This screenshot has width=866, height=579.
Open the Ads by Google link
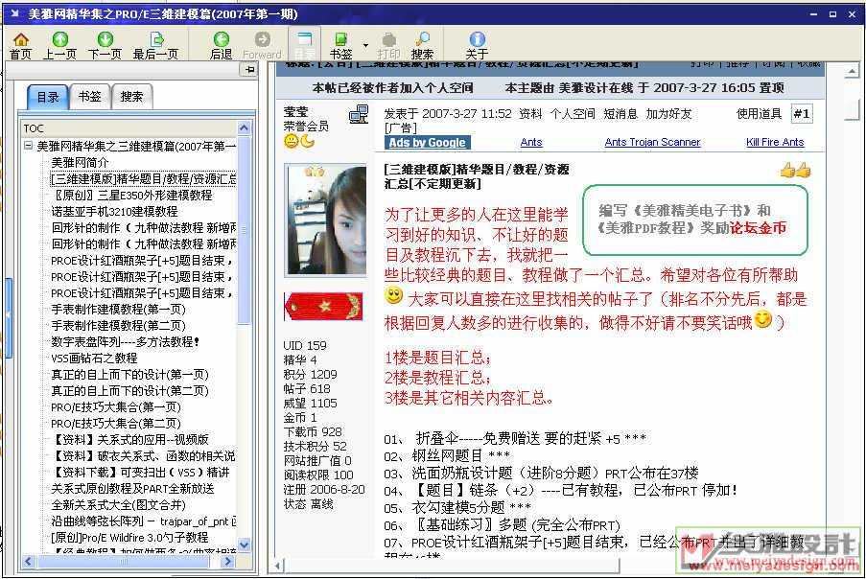(427, 143)
